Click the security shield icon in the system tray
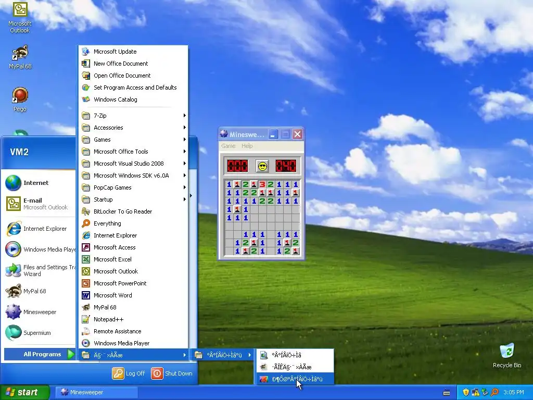 tap(466, 392)
